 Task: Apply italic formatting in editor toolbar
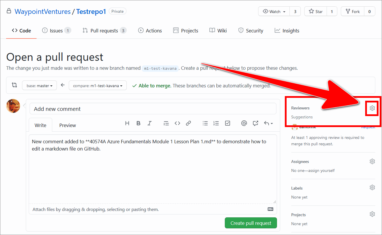149,123
